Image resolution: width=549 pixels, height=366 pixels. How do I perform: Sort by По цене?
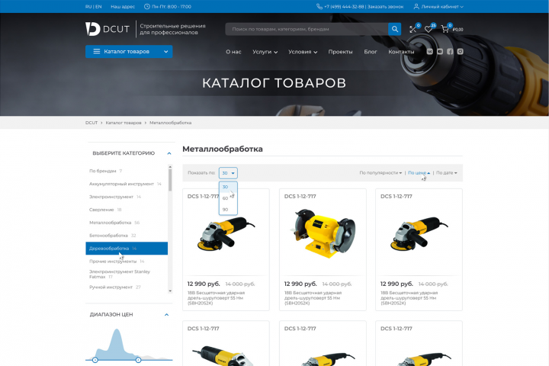(419, 172)
